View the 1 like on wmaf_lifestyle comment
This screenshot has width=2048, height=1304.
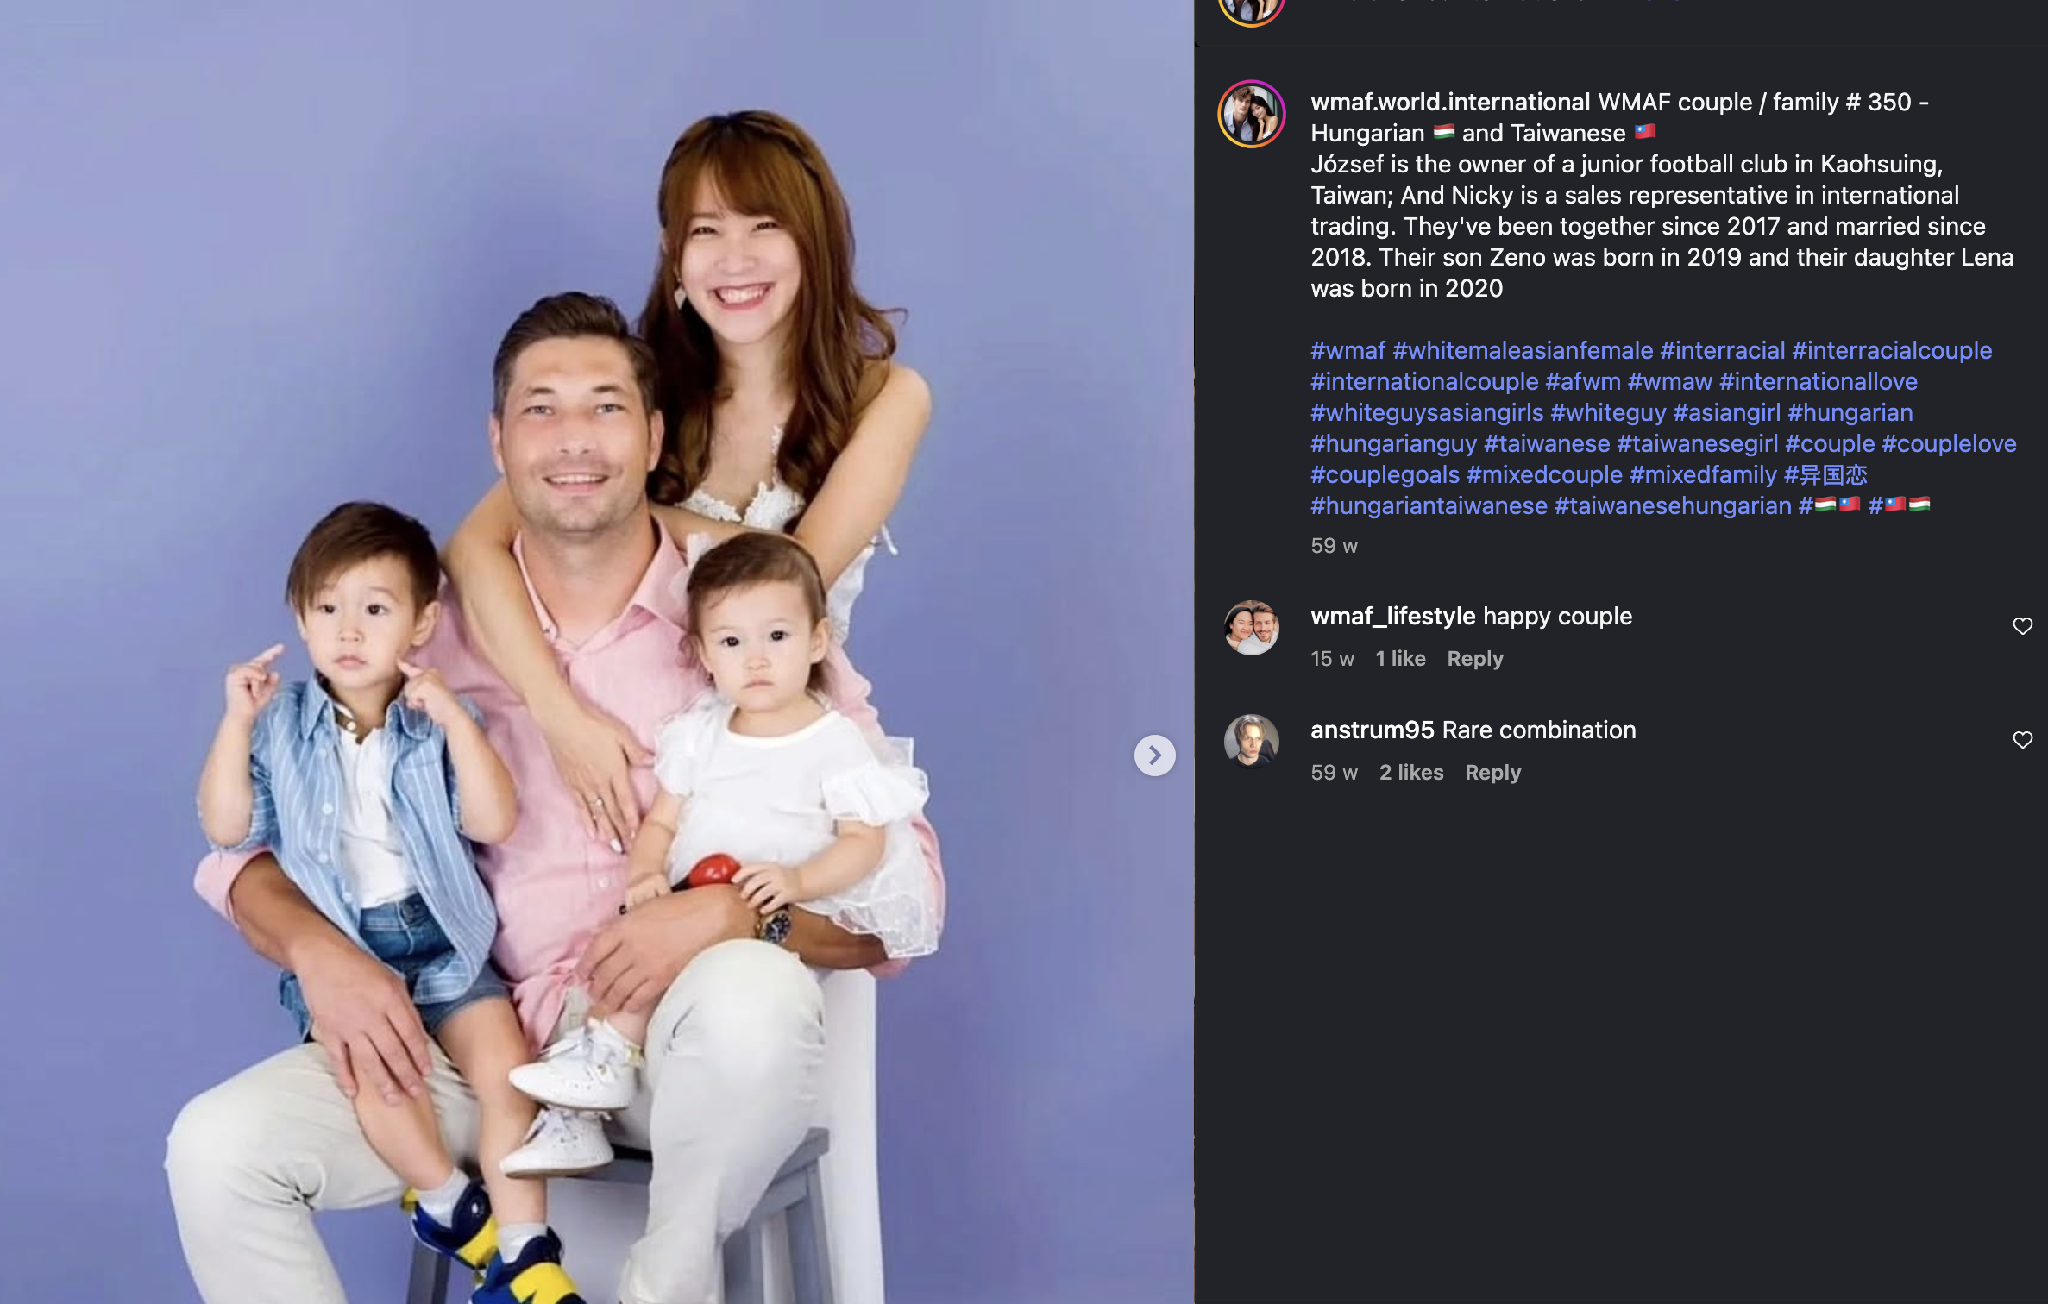[x=1400, y=659]
